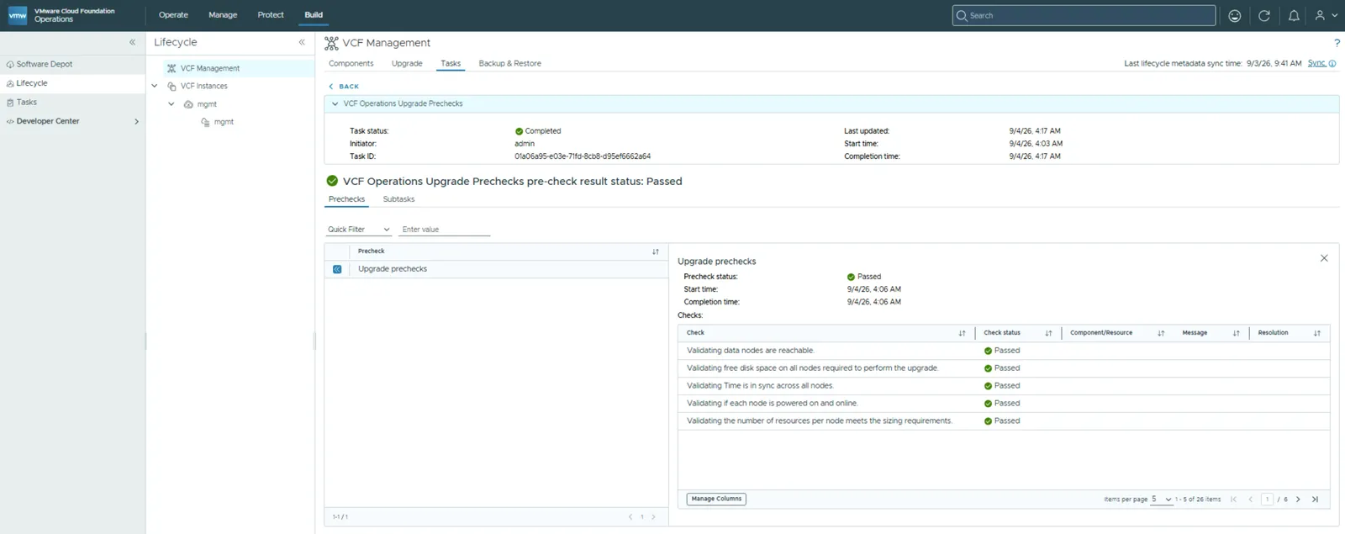Screen dimensions: 1345x534
Task: Switch to the Backup & Restore tab
Action: [509, 64]
